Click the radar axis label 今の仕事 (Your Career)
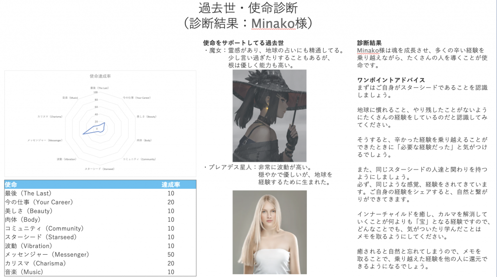Screen dimensions: 497x277 [x=136, y=98]
